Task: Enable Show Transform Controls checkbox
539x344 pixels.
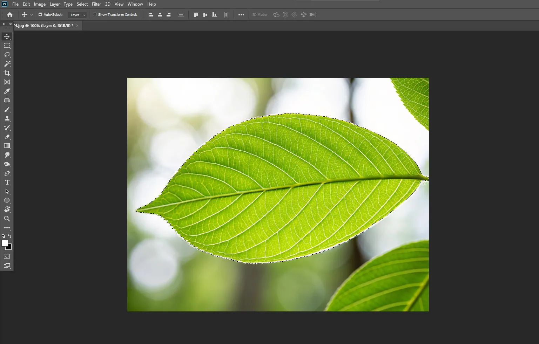Action: coord(95,15)
